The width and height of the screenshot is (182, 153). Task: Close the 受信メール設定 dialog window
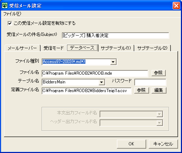176,5
